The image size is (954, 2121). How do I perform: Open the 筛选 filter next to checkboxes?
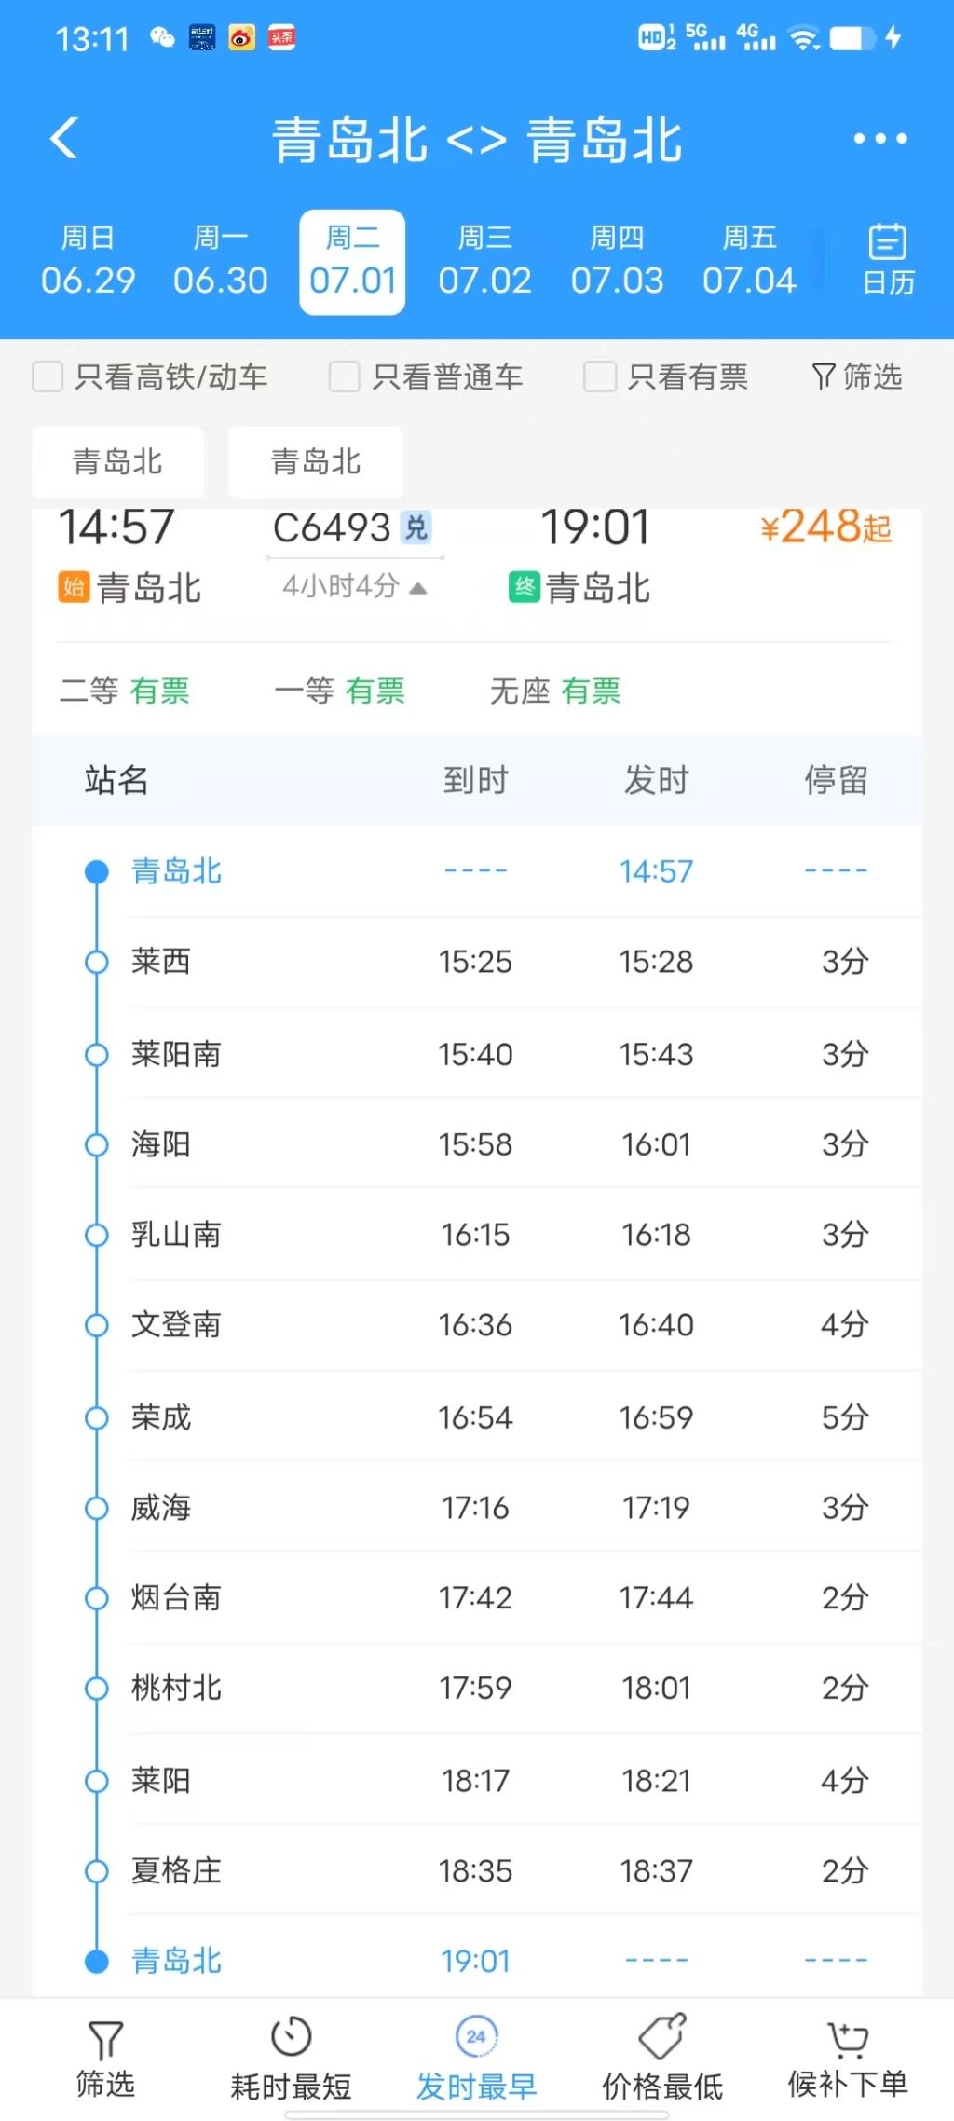(x=857, y=377)
